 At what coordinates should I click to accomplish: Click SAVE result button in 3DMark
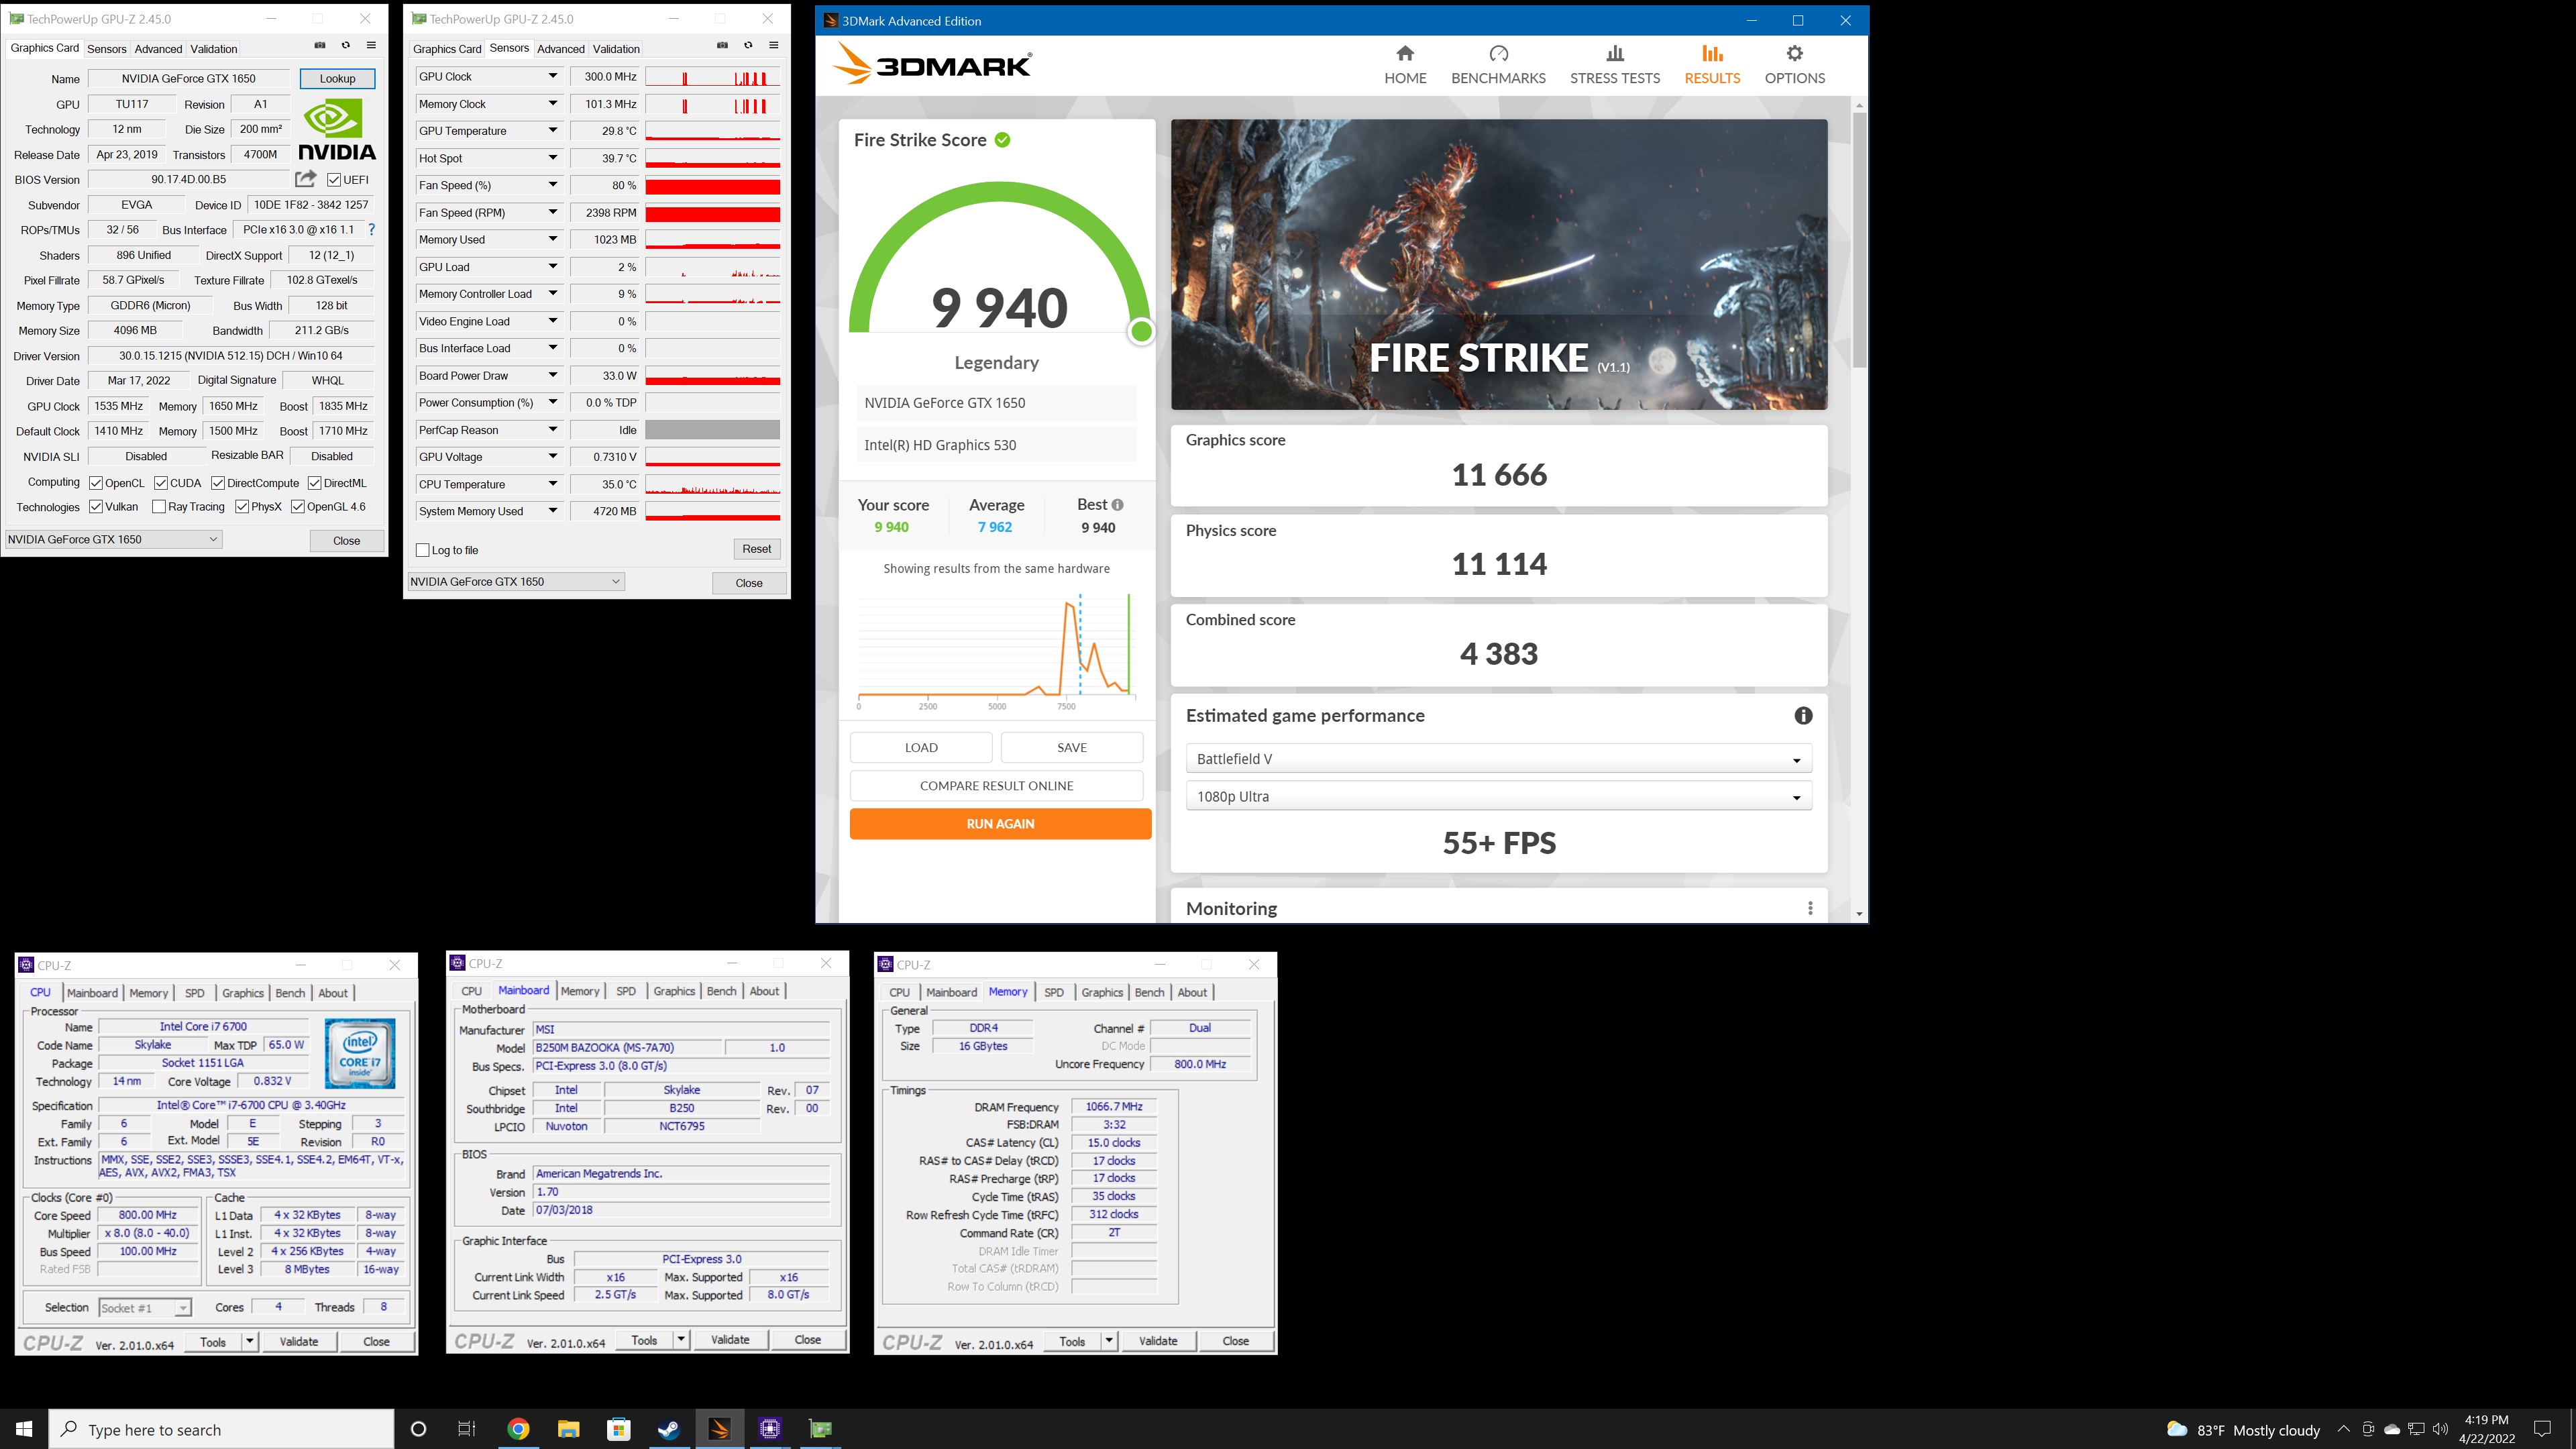[1072, 748]
